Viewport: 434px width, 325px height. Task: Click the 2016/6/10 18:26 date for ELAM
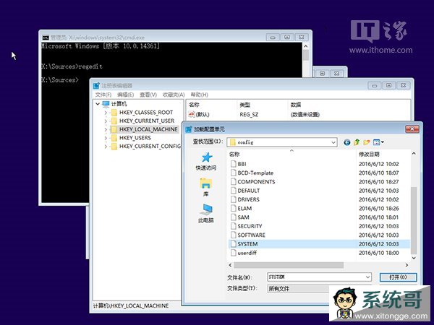(x=378, y=208)
